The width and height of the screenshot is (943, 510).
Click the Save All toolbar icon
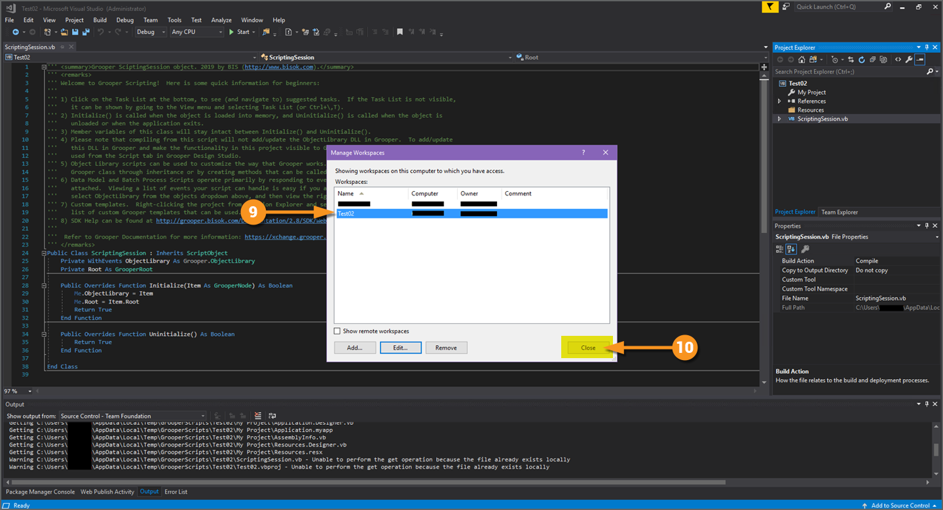[85, 31]
